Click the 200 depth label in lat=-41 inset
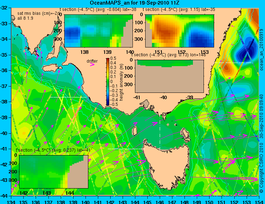The height and width of the screenshot is (204, 265). [12, 172]
